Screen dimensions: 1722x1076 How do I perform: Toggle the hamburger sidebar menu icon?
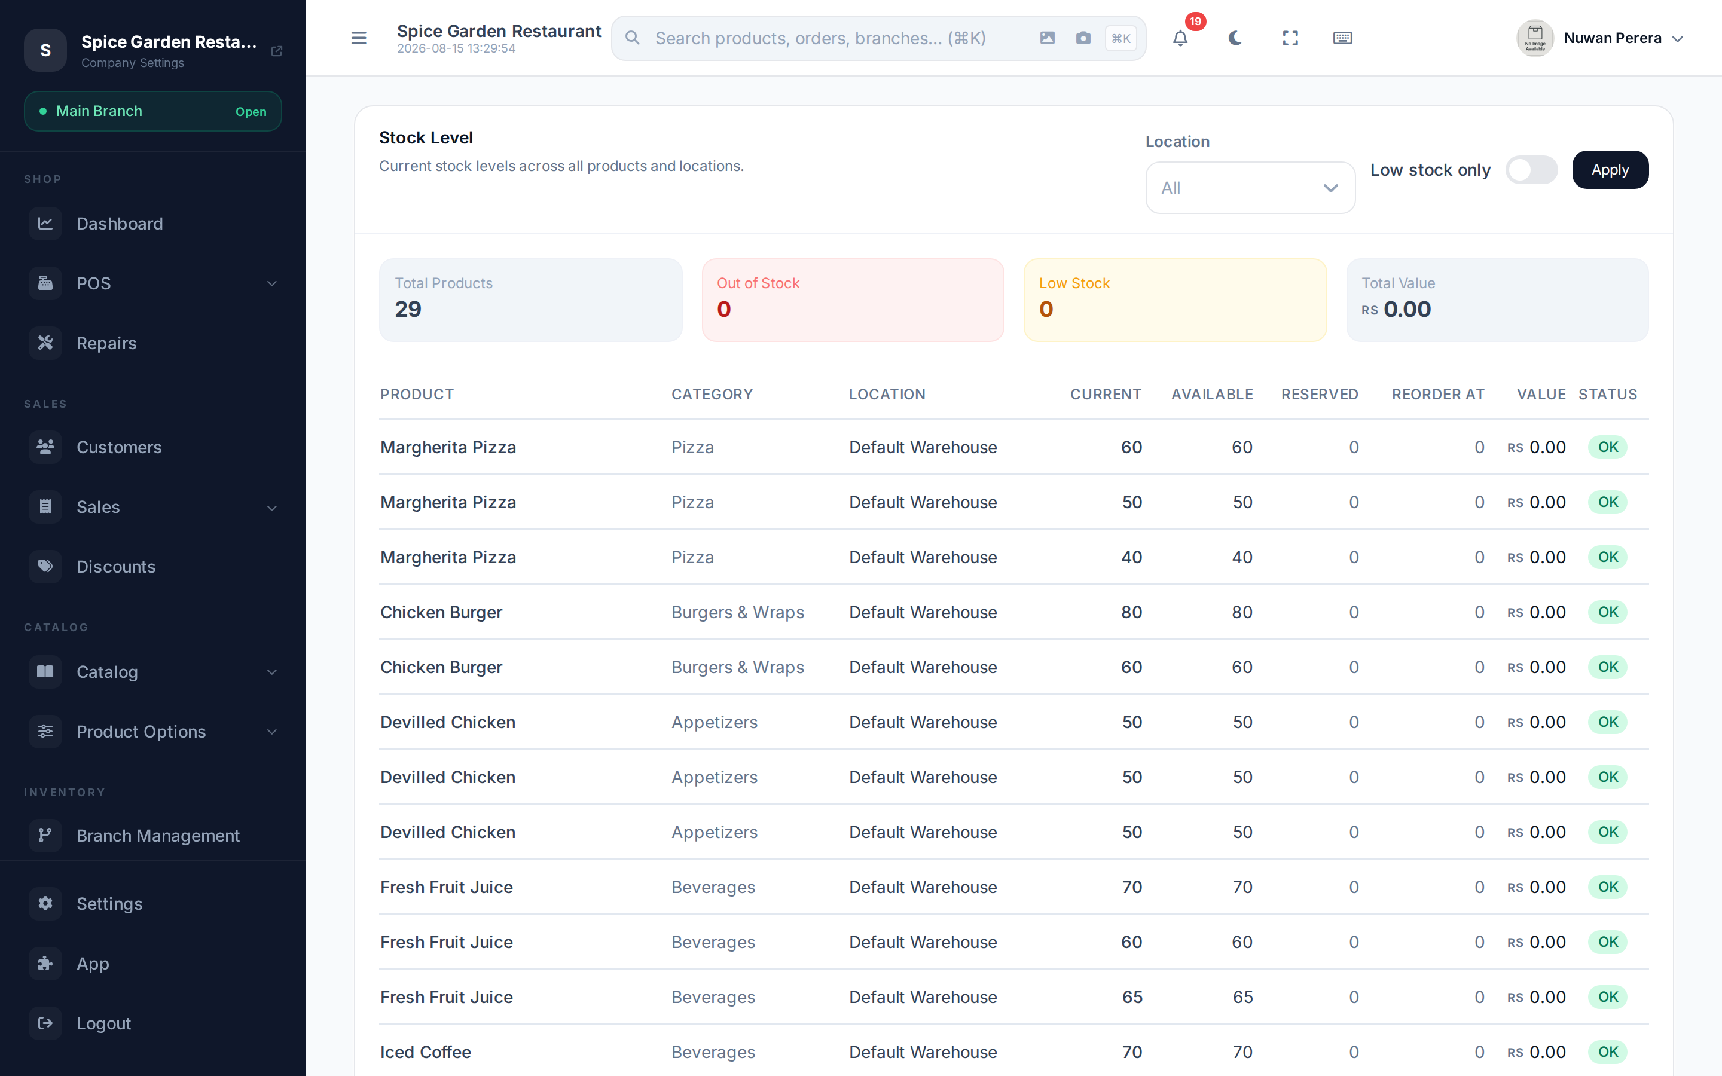tap(359, 38)
